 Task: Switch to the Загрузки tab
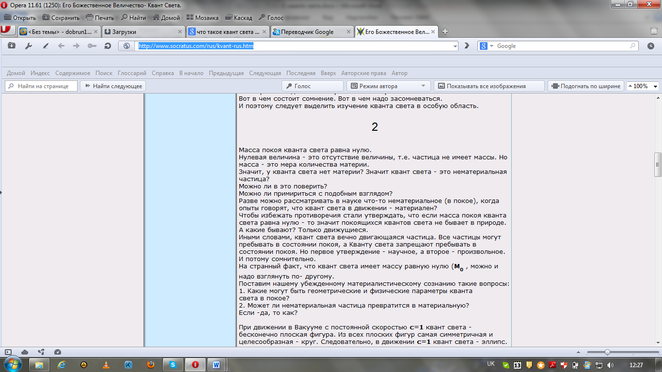coord(143,31)
